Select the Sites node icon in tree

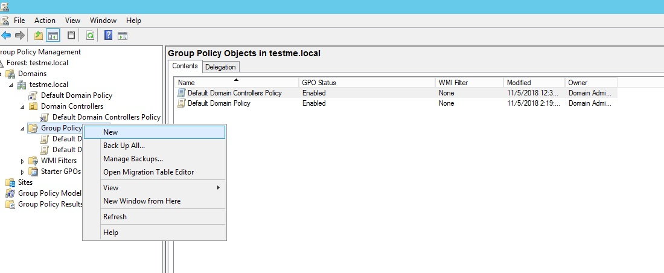click(x=10, y=182)
